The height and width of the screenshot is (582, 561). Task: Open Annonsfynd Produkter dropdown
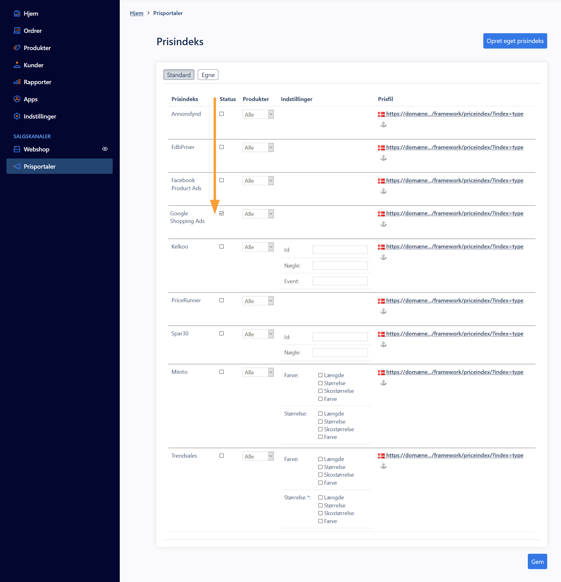tap(258, 114)
